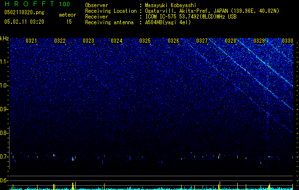Image resolution: width=299 pixels, height=190 pixels.
Task: Click observer name Masayuki Kobayashi
Action: pos(171,5)
